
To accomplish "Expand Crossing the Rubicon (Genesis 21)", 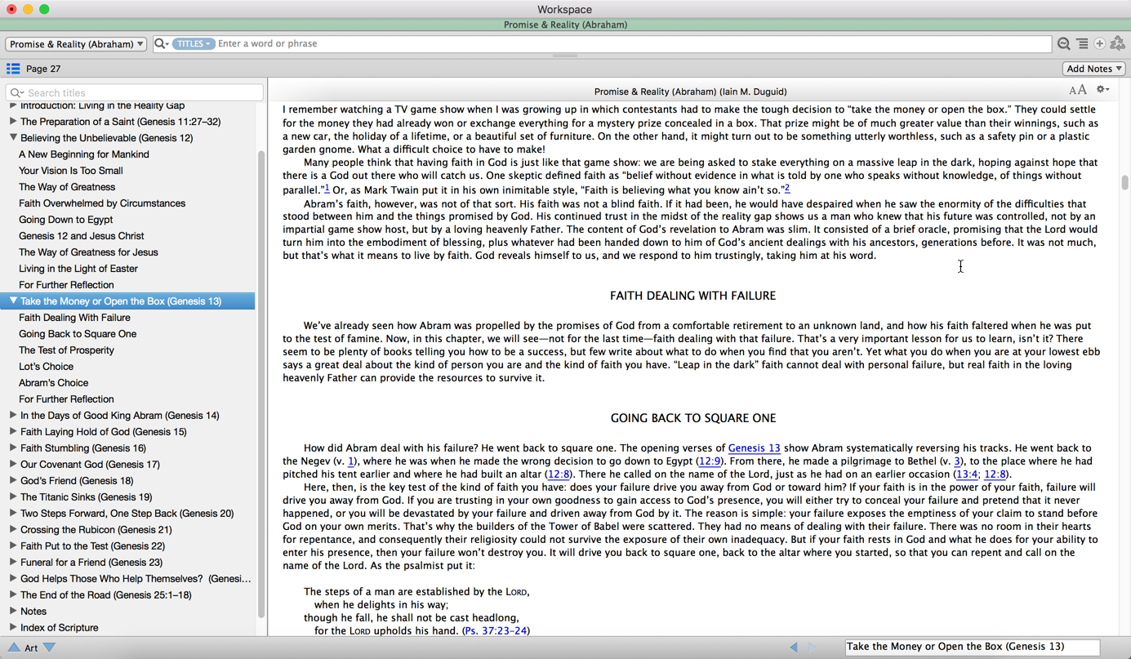I will point(13,529).
